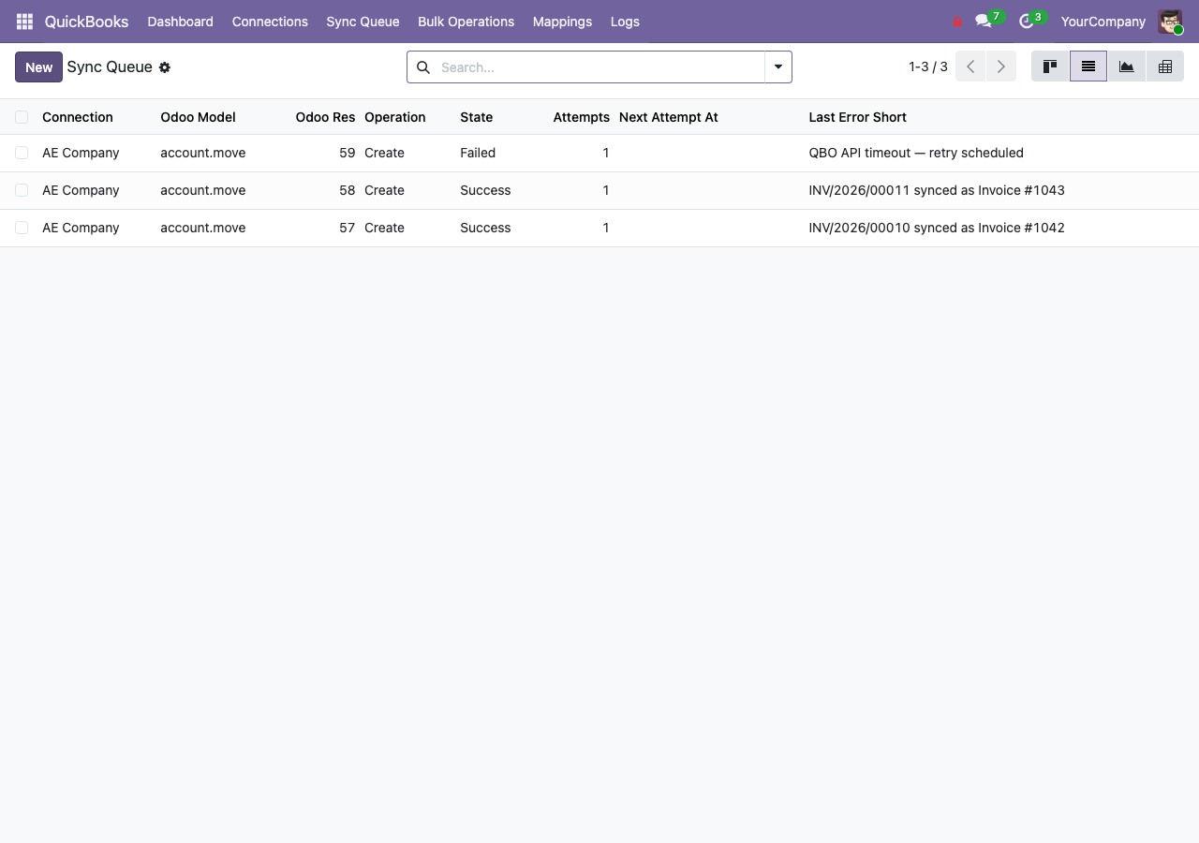The width and height of the screenshot is (1199, 843).
Task: Click the QuickBooks app title
Action: pos(86,22)
